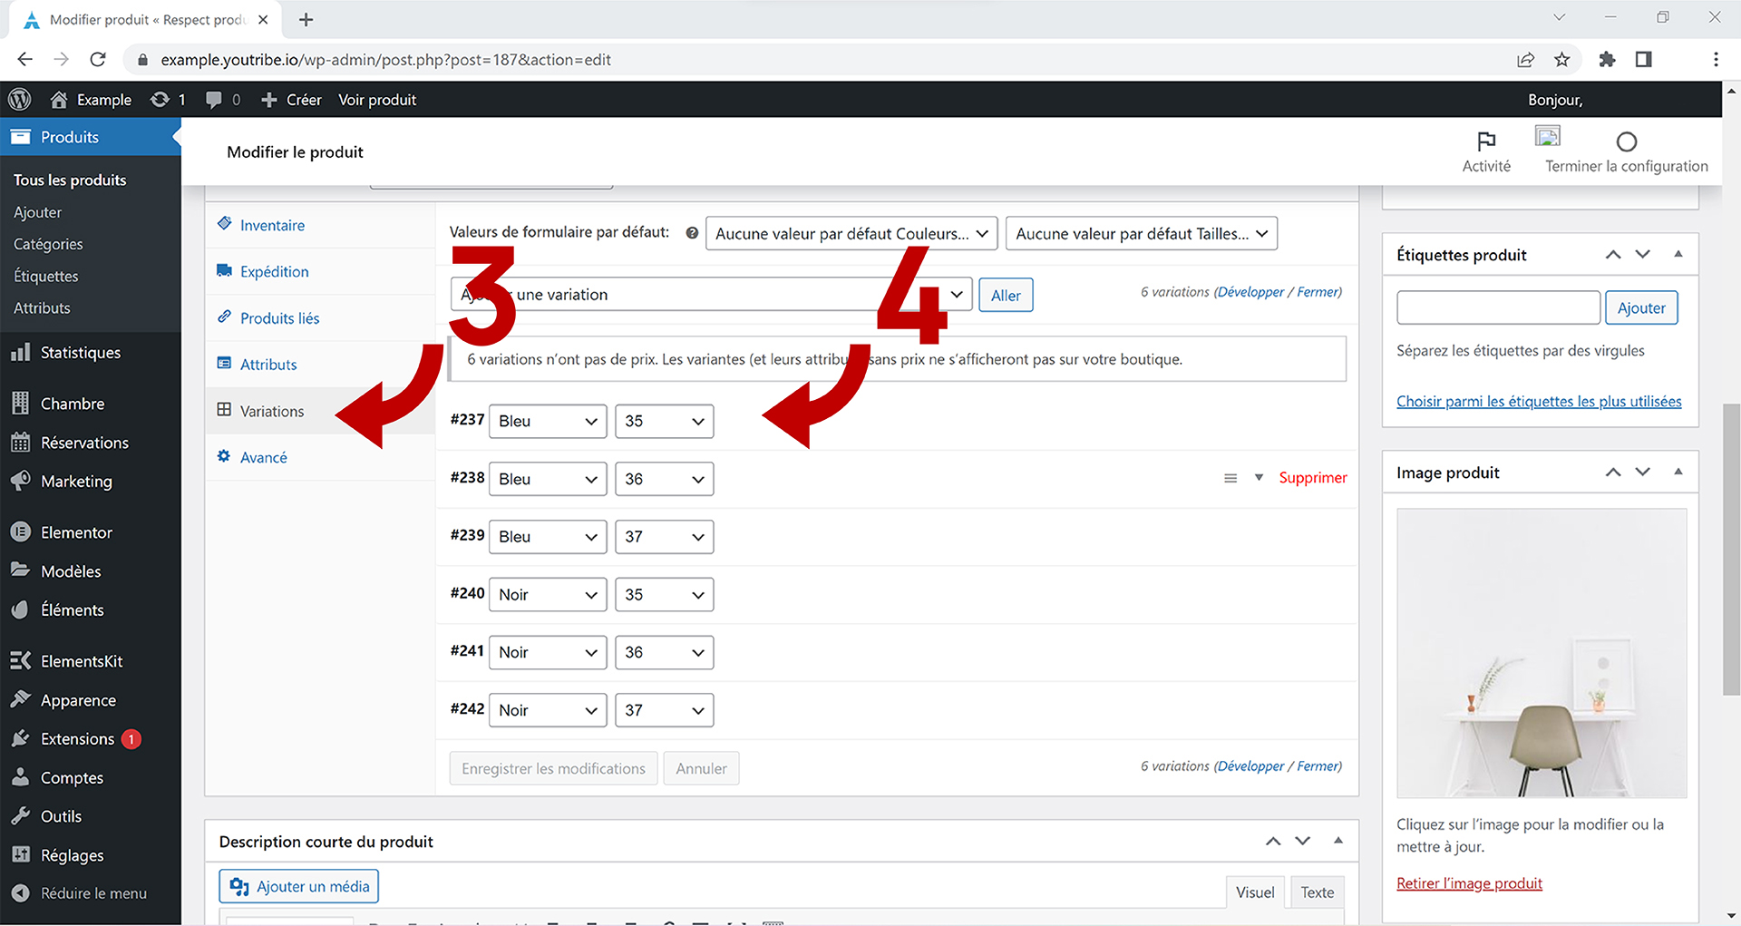
Task: Toggle Description courte panel collapse arrow
Action: (1337, 841)
